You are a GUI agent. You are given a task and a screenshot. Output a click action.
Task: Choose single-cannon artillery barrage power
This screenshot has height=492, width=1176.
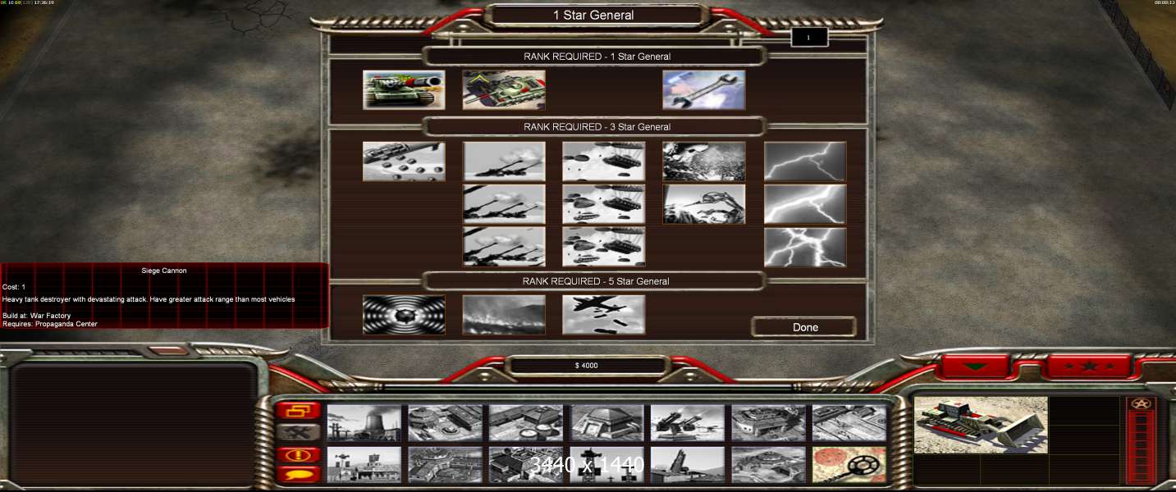504,162
